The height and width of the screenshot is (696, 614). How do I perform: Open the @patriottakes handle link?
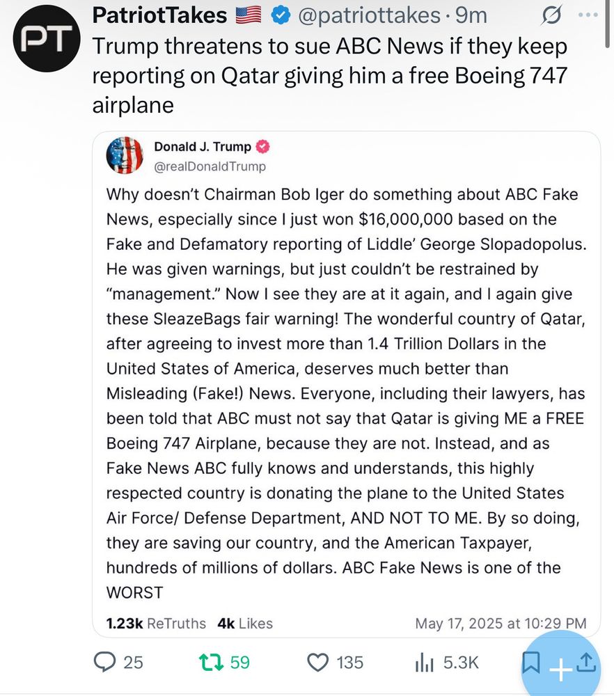369,15
